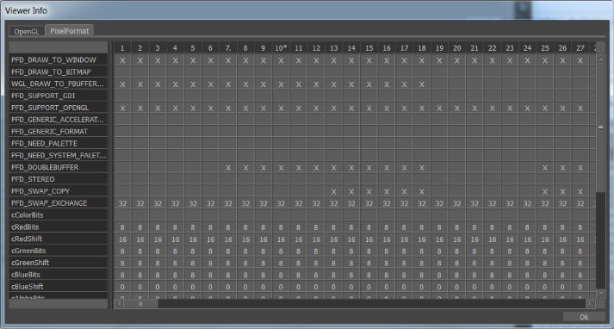Click the 8 in cRedBits row, column 9
Image resolution: width=614 pixels, height=329 pixels.
264,227
